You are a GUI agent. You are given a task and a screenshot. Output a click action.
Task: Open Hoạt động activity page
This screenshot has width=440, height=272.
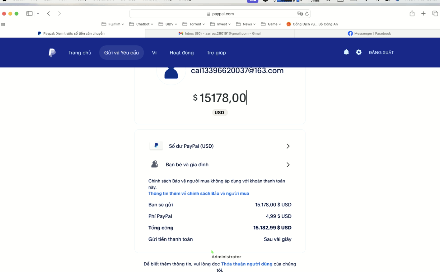(182, 53)
